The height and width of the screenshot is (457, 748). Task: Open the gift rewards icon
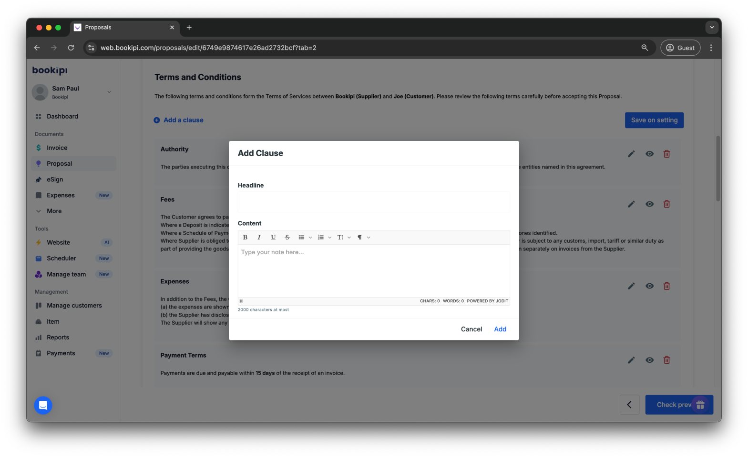700,405
